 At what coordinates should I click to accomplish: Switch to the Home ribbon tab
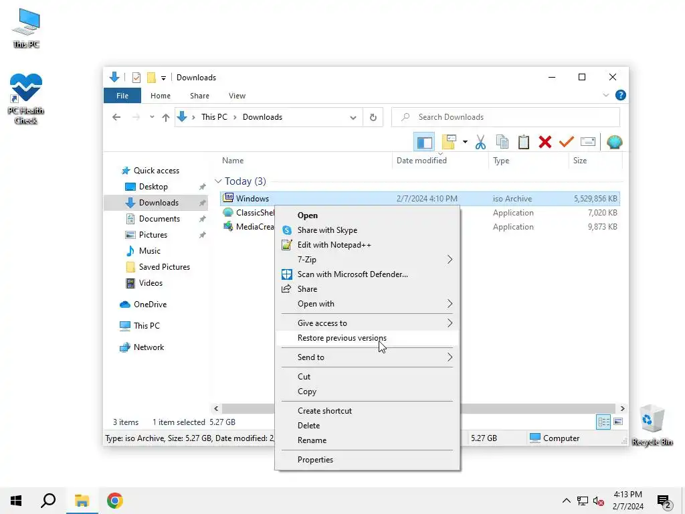tap(161, 96)
